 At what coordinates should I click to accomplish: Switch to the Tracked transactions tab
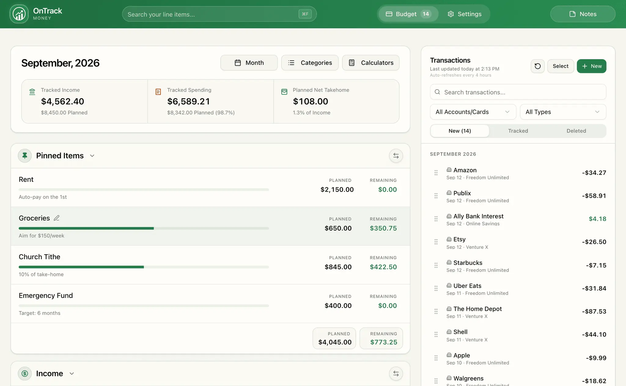click(518, 131)
